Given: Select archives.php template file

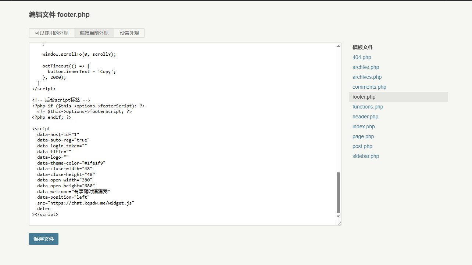Looking at the screenshot, I should click(x=367, y=77).
